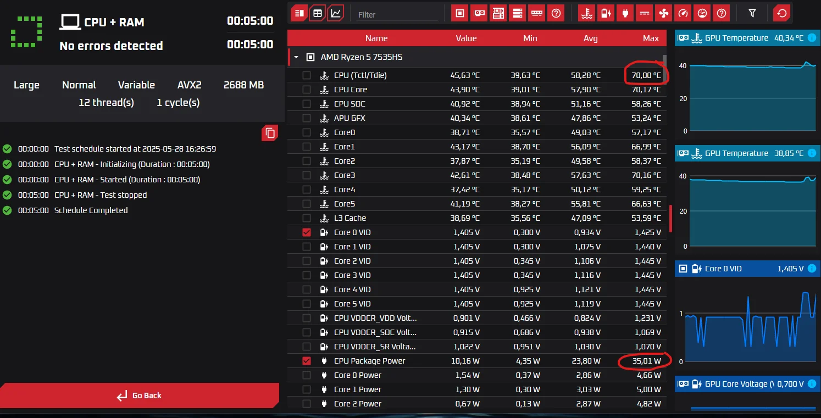
Task: Enable the CPU SOC row checkbox
Action: click(307, 104)
